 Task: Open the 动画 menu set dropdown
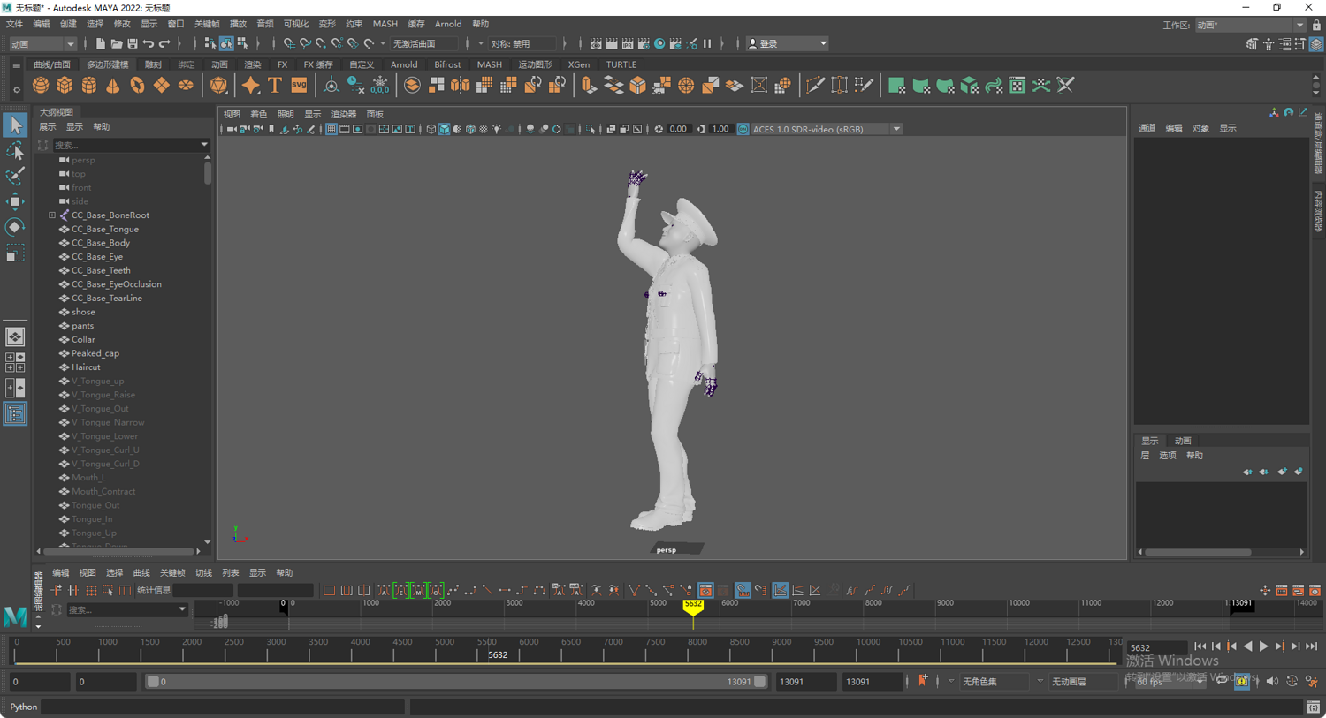42,43
